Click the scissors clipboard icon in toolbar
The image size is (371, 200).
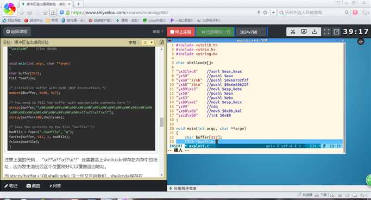(x=293, y=32)
